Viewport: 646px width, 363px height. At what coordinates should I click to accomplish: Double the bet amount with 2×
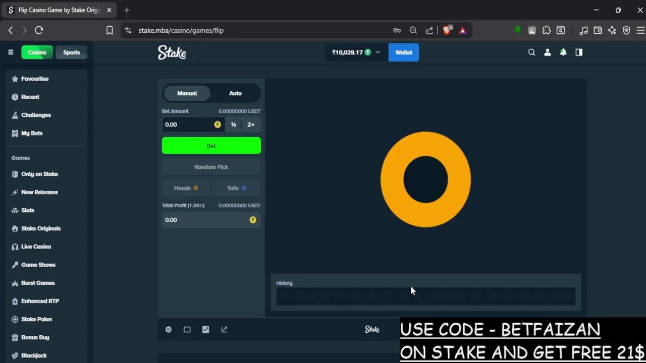click(x=251, y=125)
